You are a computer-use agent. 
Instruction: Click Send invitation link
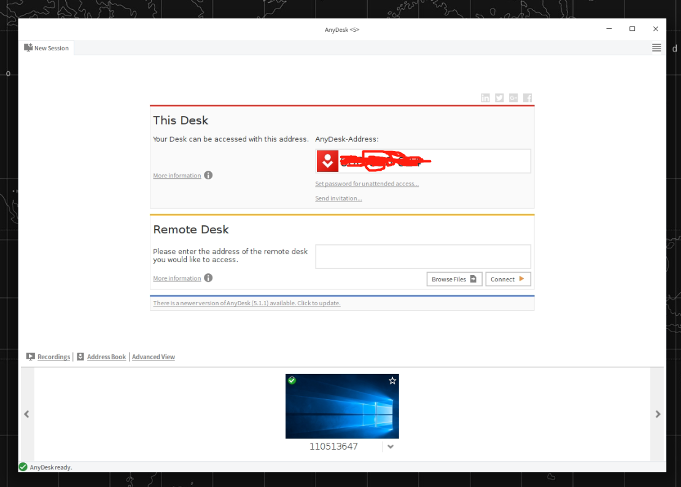tap(339, 198)
